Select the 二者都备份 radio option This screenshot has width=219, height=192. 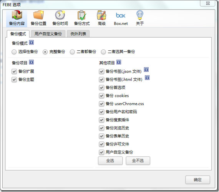[x=72, y=52]
